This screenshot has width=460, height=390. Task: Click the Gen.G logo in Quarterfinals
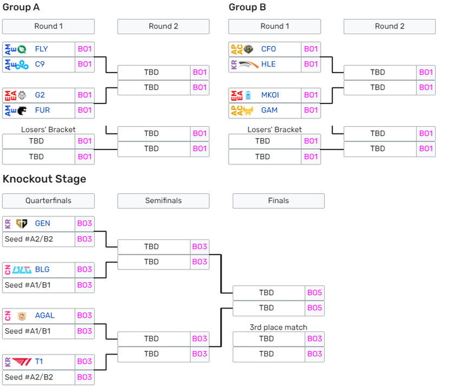[x=22, y=224]
